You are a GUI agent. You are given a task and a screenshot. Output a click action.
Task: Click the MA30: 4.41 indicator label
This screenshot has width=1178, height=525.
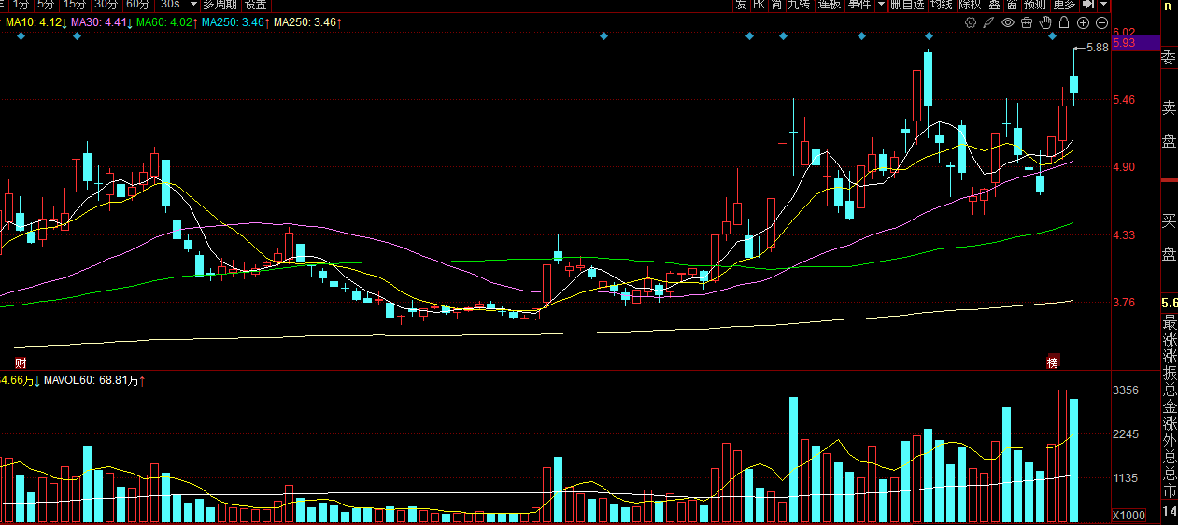pos(99,21)
